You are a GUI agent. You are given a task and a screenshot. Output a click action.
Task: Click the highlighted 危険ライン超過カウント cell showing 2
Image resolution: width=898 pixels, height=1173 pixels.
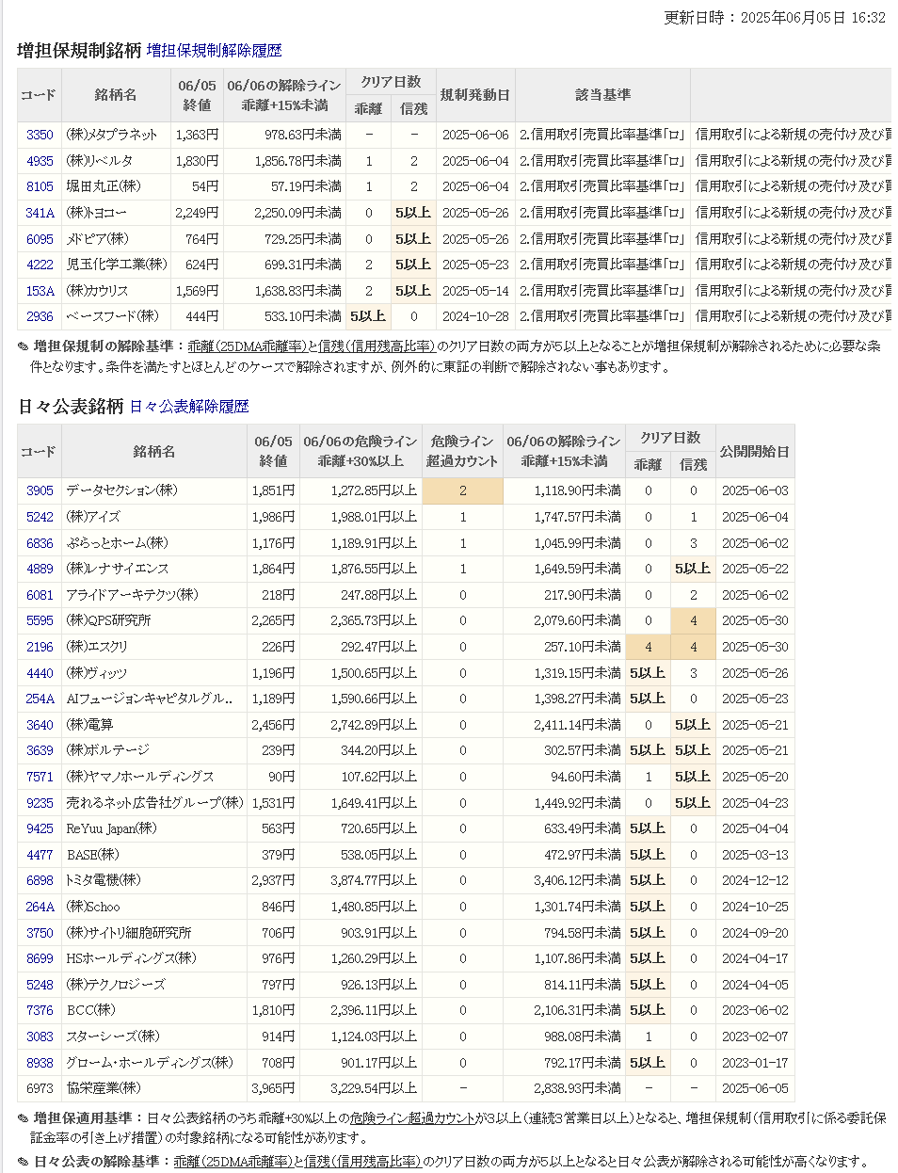(x=462, y=491)
